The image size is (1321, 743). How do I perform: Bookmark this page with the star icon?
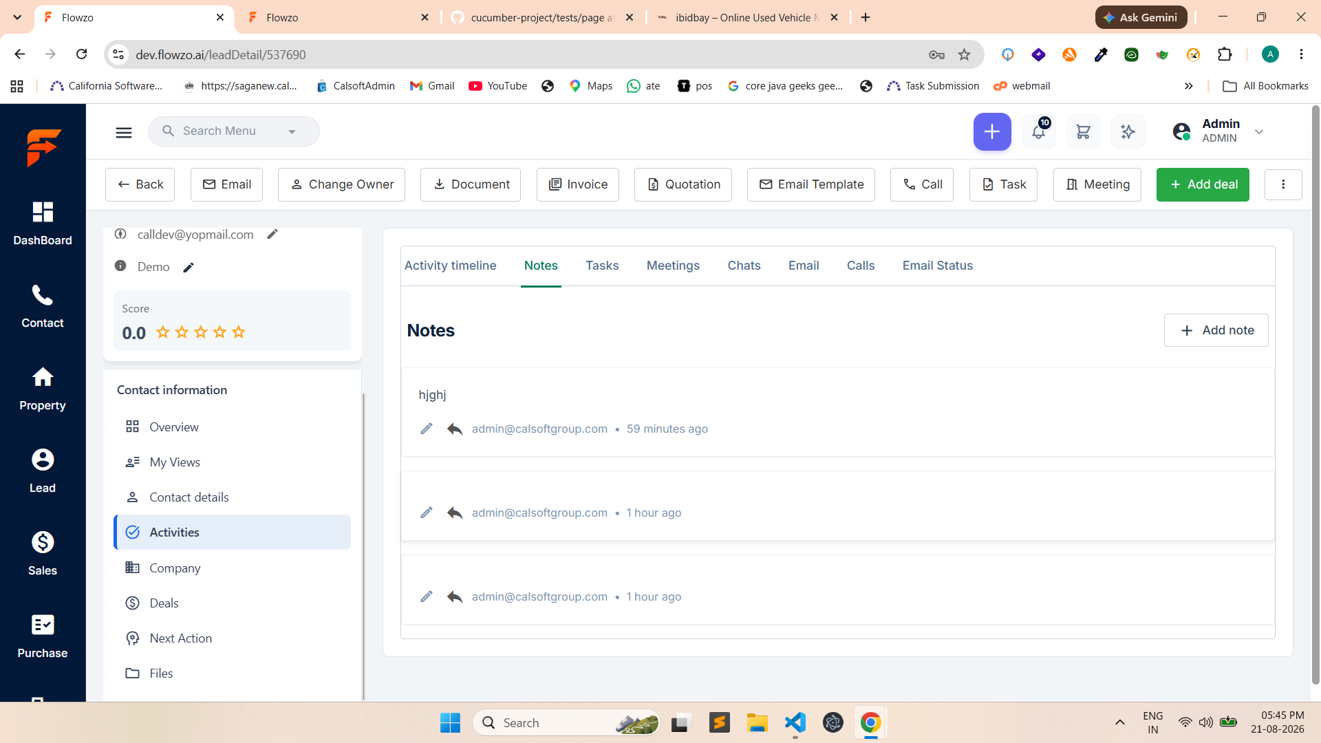pos(964,54)
